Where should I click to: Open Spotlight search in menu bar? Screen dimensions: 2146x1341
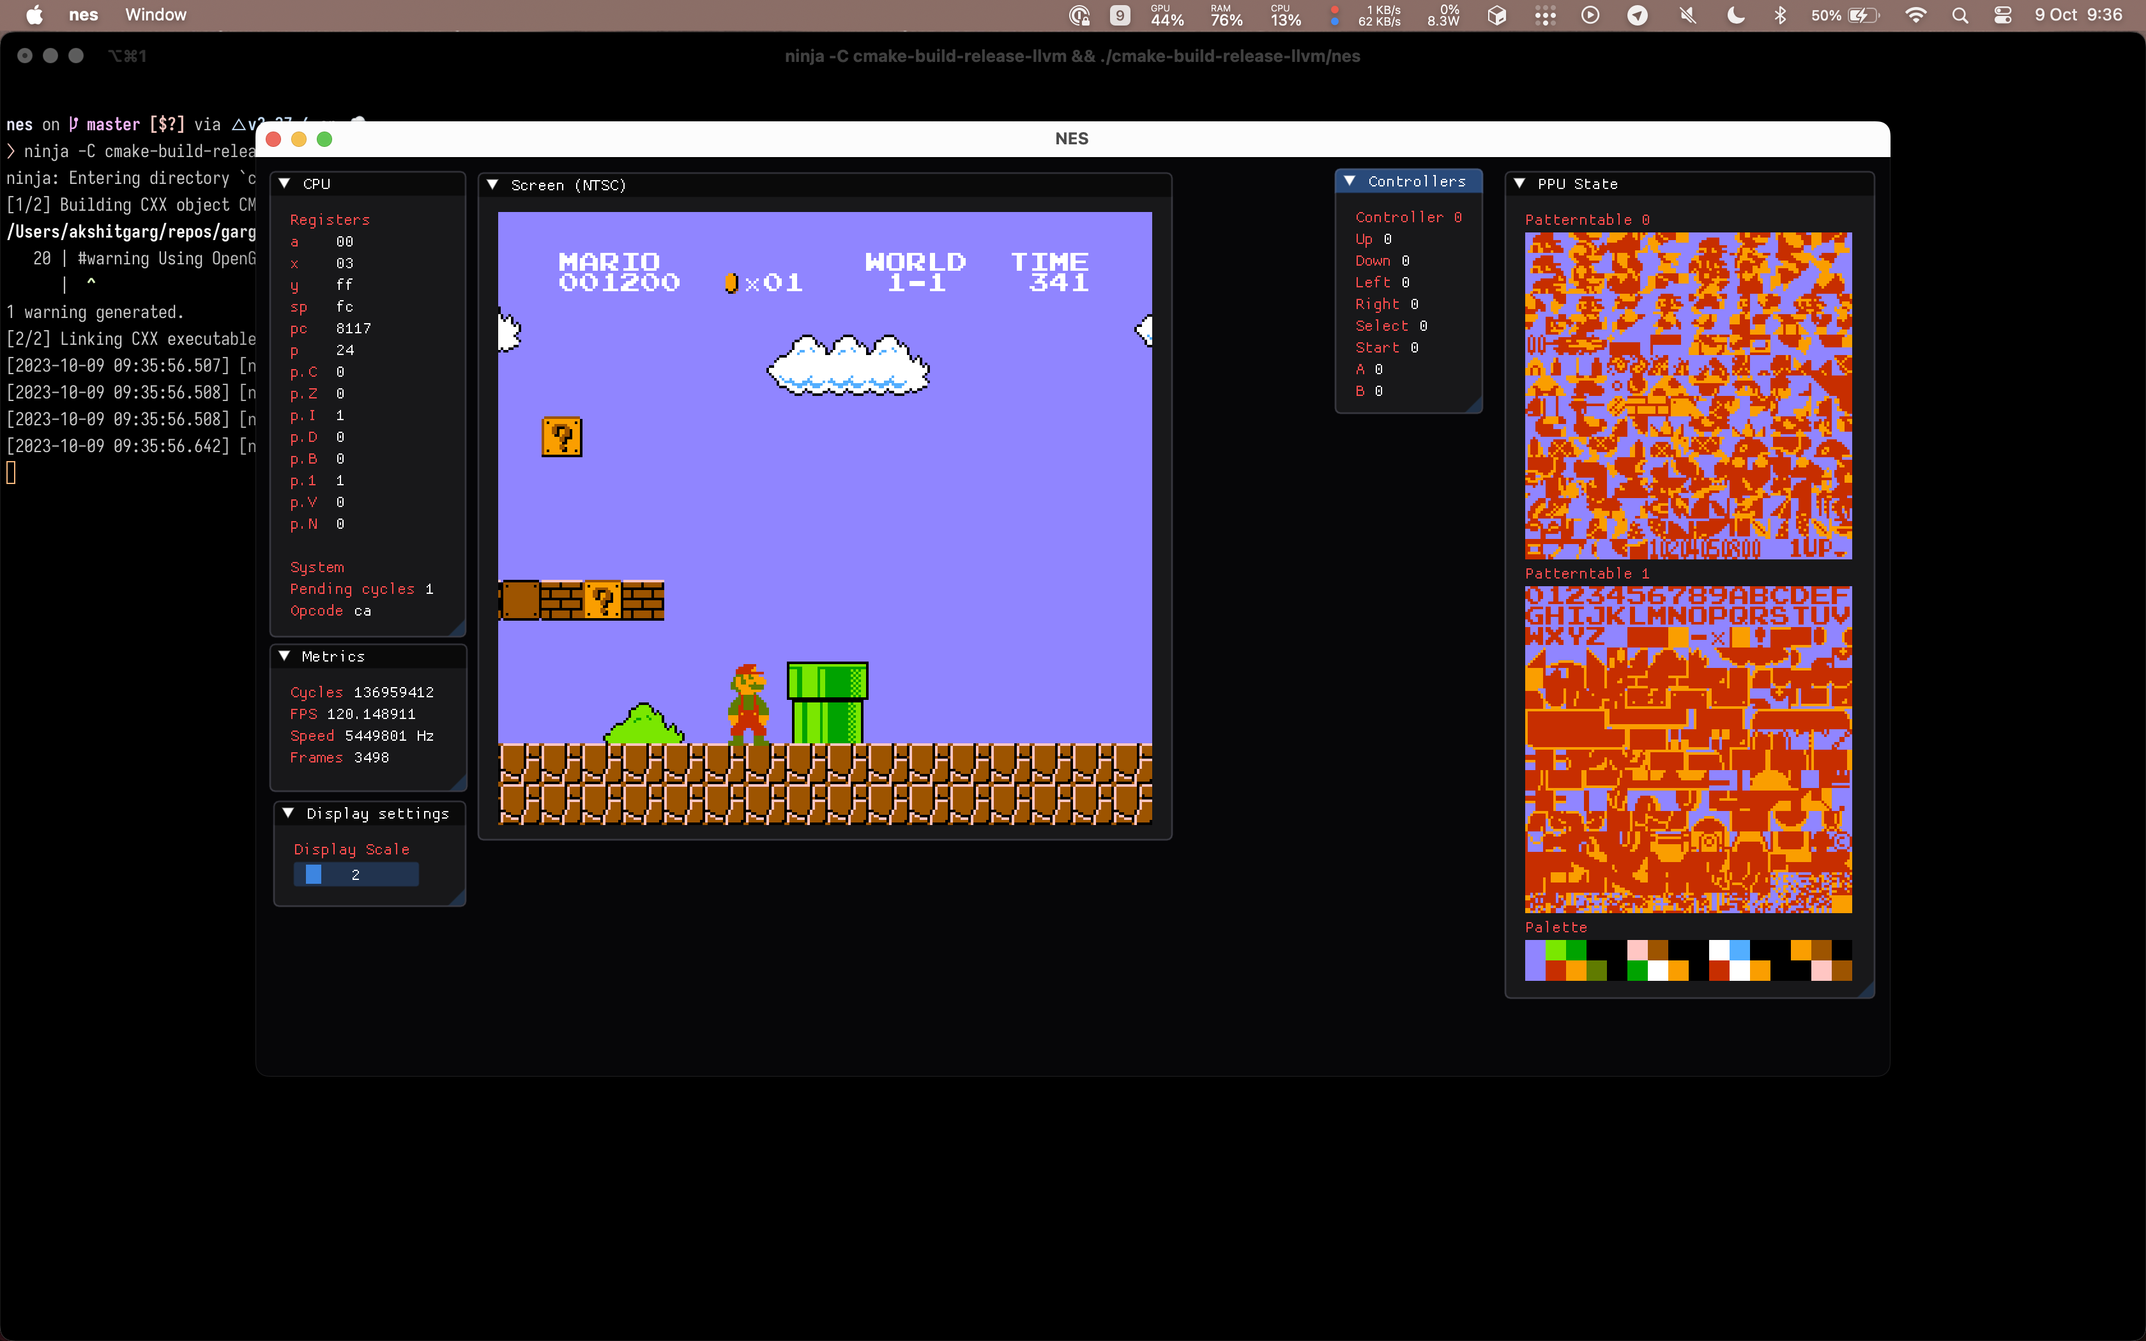(1960, 15)
